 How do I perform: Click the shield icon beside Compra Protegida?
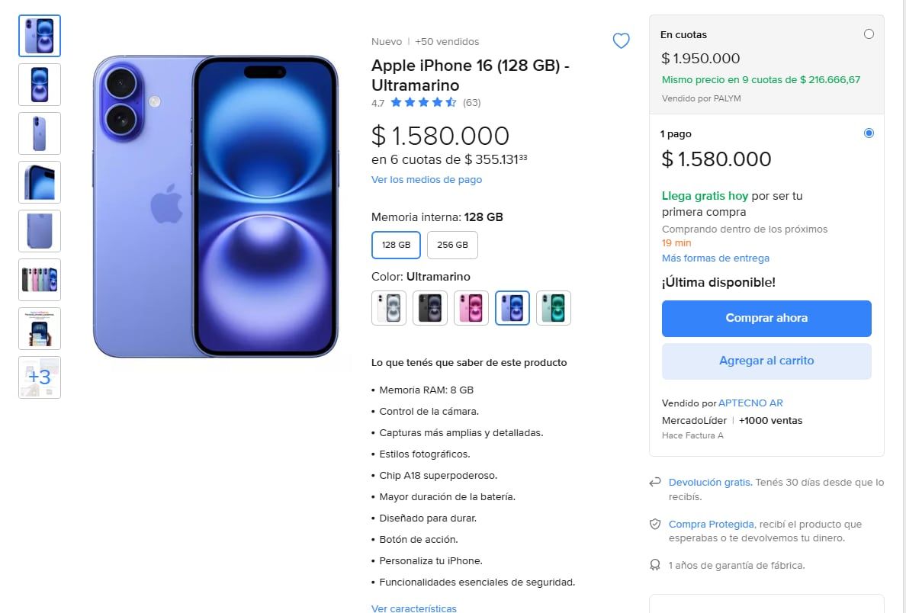(654, 524)
